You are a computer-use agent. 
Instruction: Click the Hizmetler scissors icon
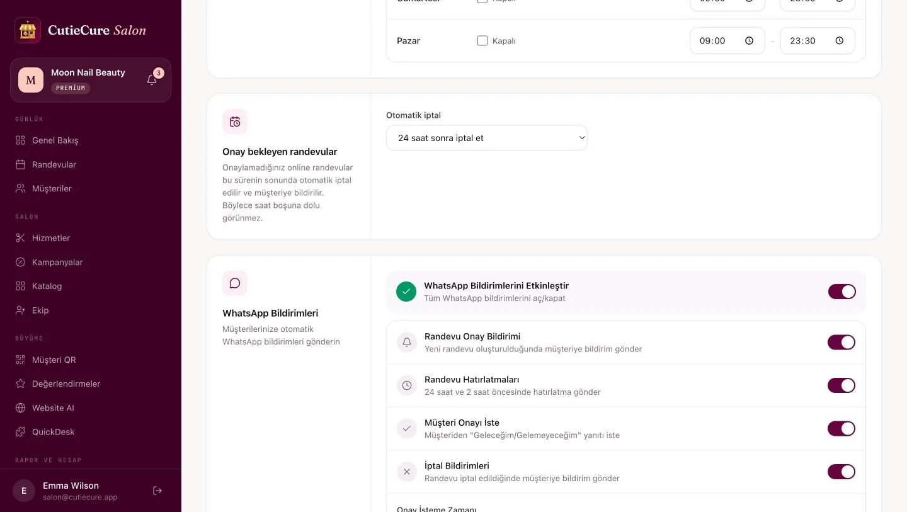[20, 238]
